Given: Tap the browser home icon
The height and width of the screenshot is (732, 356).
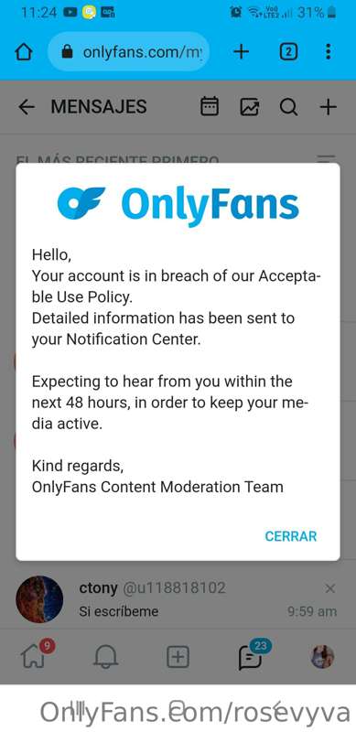Looking at the screenshot, I should click(x=24, y=52).
